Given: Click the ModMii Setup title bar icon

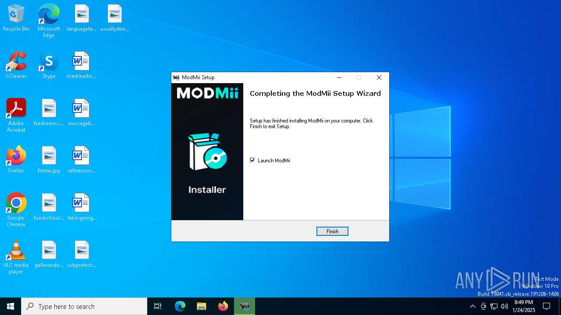Looking at the screenshot, I should [x=176, y=77].
